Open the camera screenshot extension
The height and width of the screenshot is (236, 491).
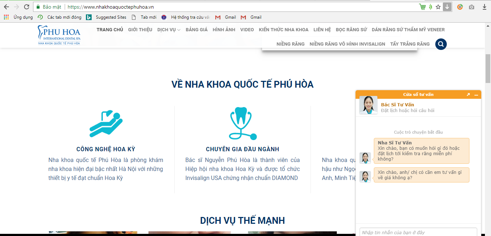click(x=472, y=7)
